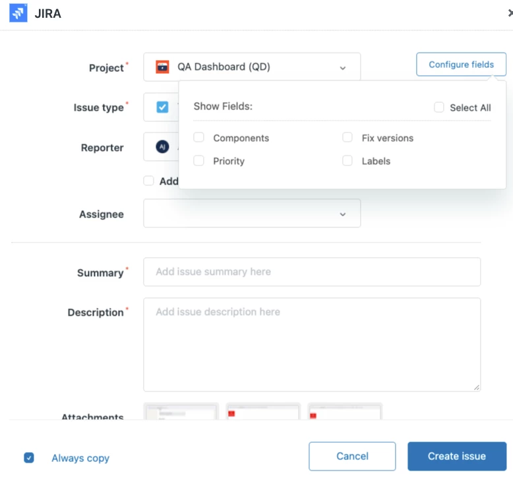
Task: Tick the Select All checkbox
Action: pyautogui.click(x=438, y=107)
